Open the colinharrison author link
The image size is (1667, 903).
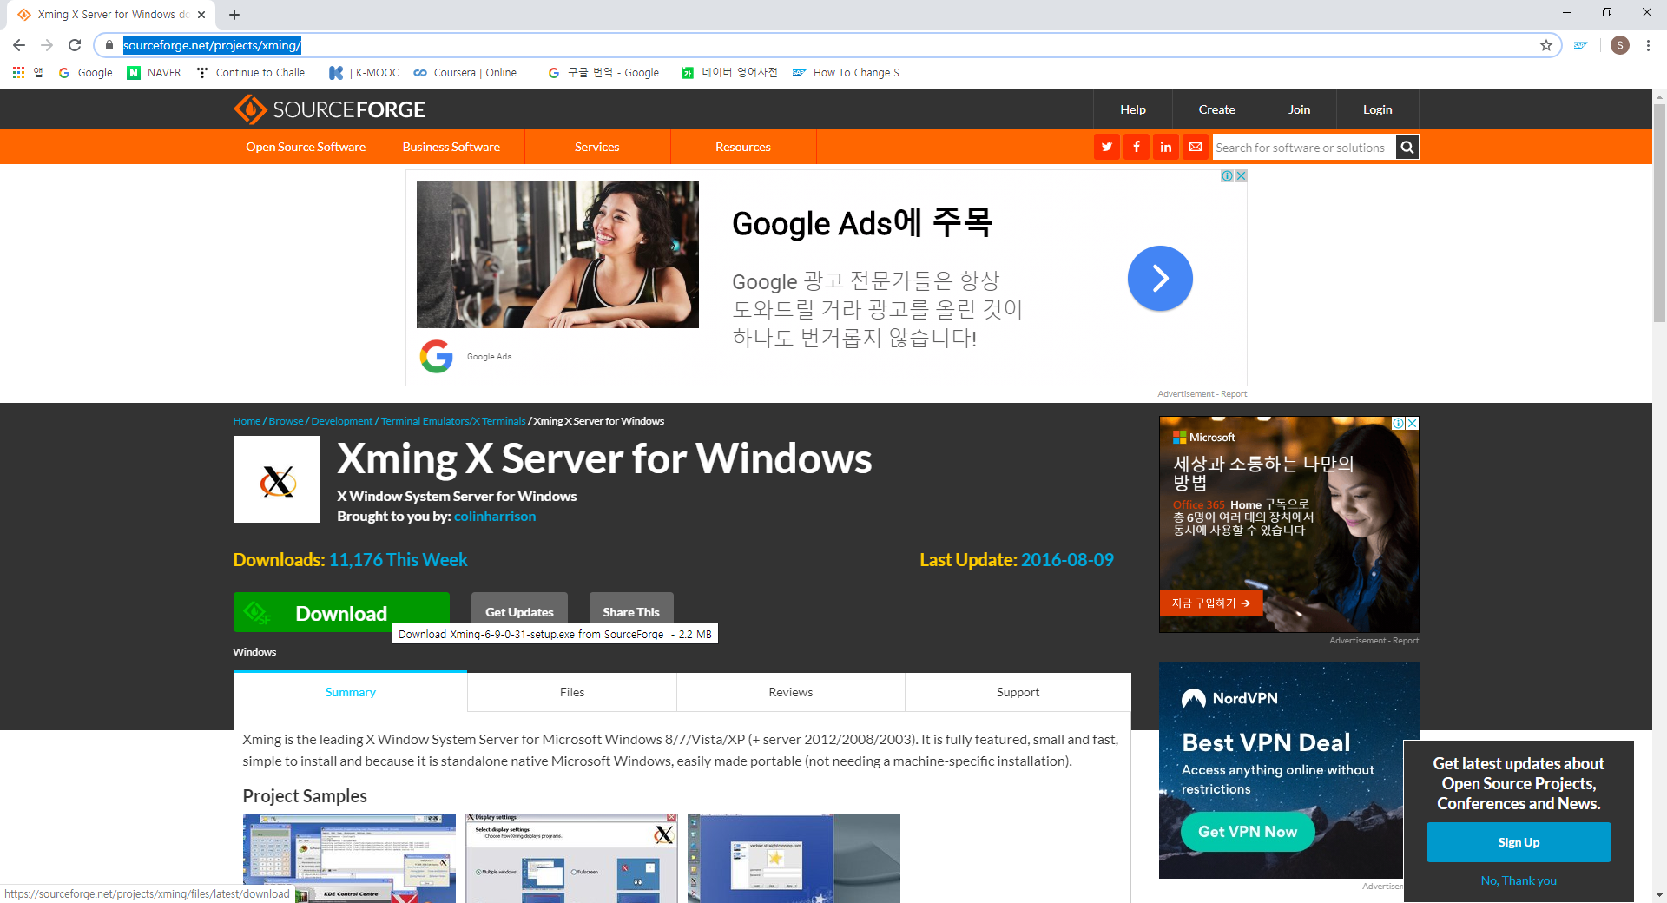(x=495, y=516)
